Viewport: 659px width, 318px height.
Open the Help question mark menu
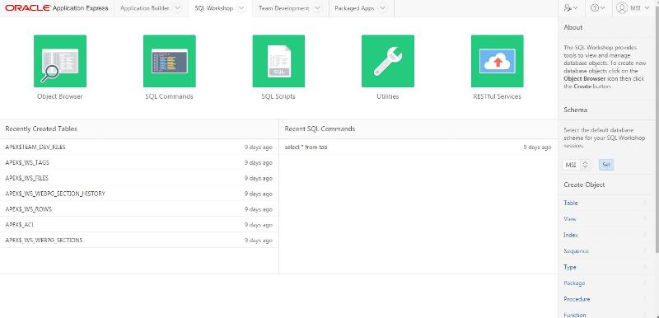click(598, 8)
